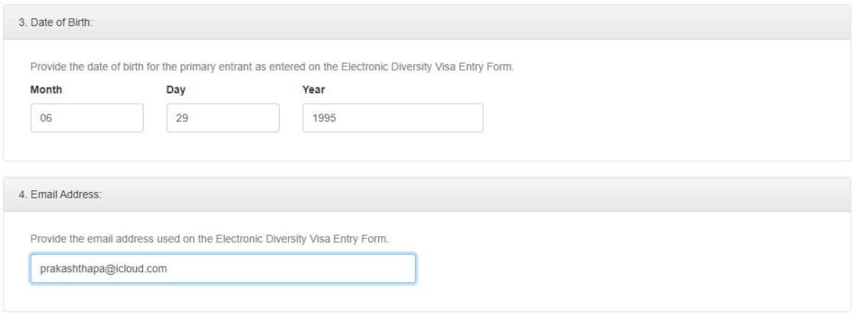Click the gap between the two form panels
Screen dimensions: 855x319
427,169
